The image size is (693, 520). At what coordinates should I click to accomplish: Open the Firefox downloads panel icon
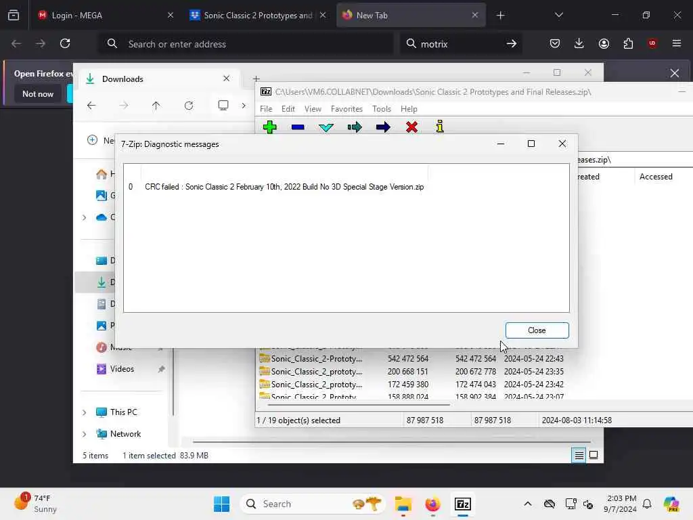[579, 43]
